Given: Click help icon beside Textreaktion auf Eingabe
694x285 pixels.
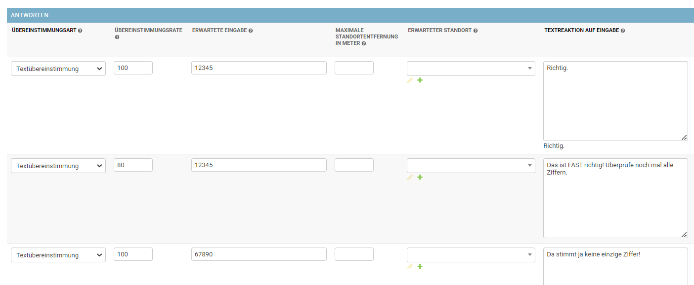Looking at the screenshot, I should (623, 31).
